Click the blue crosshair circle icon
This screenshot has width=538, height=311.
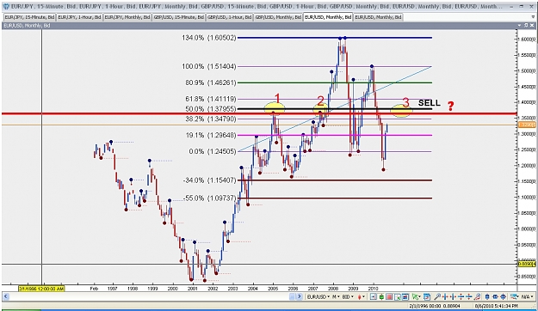tap(503, 296)
